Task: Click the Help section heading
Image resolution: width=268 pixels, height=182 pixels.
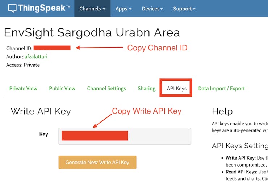Action: coord(222,111)
